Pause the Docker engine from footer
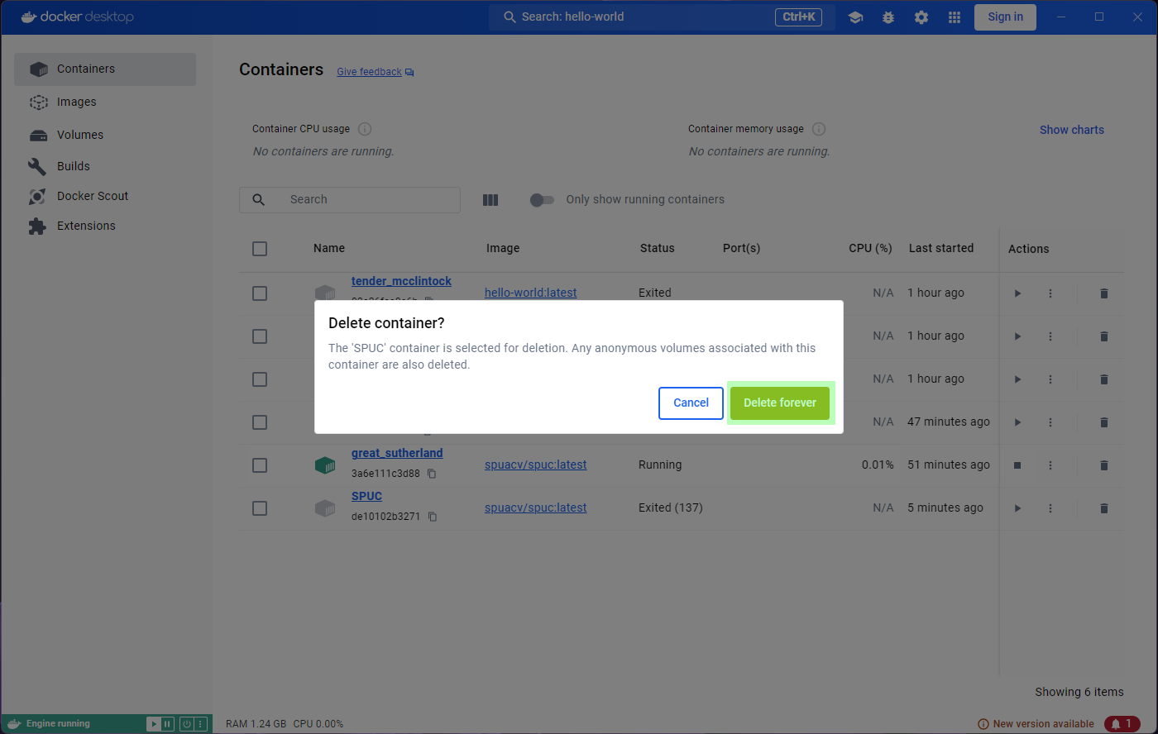The width and height of the screenshot is (1158, 734). click(167, 724)
